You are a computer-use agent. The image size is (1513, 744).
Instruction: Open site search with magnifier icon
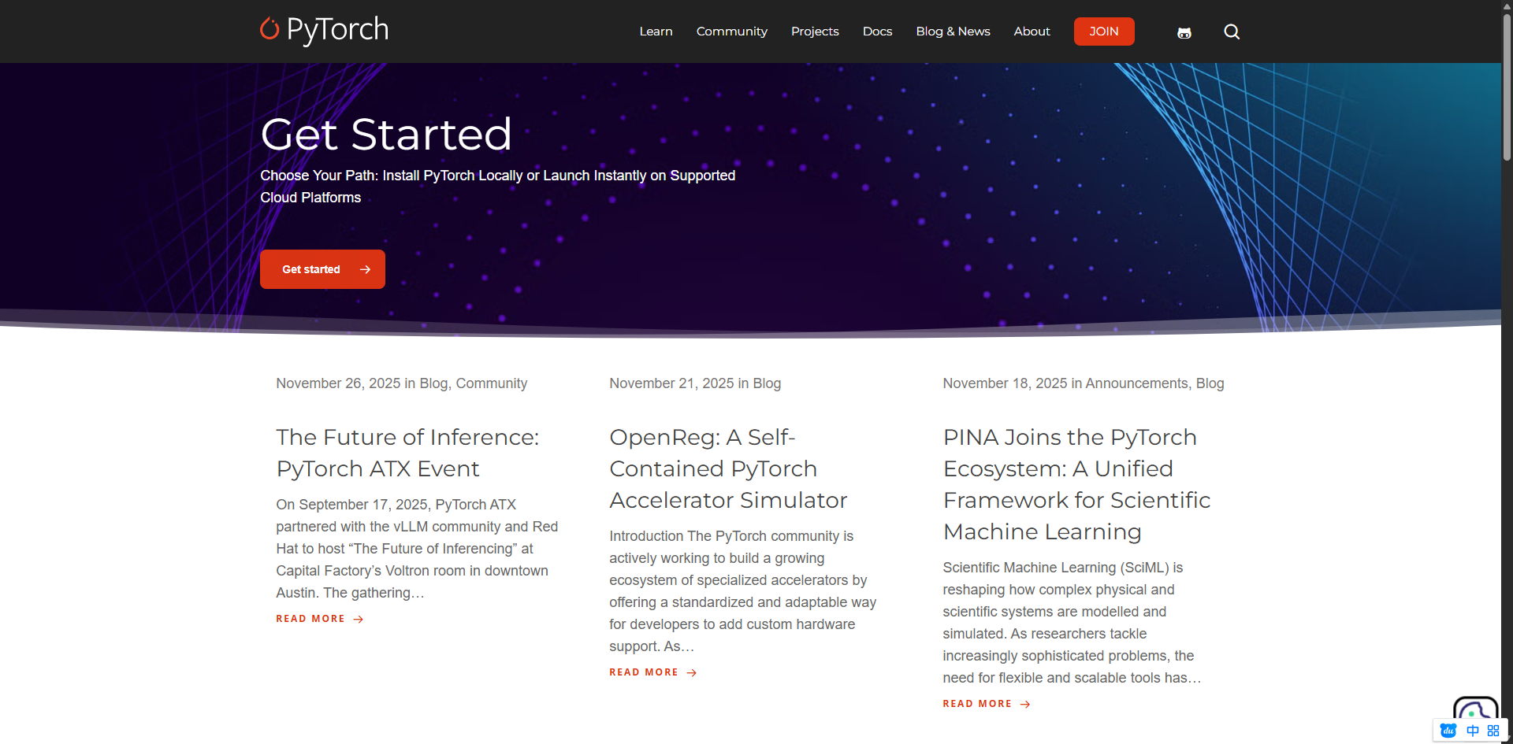(x=1232, y=31)
